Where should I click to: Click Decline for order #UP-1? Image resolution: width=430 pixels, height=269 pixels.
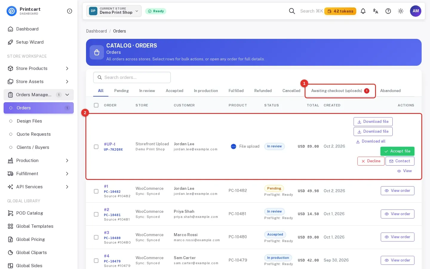371,161
